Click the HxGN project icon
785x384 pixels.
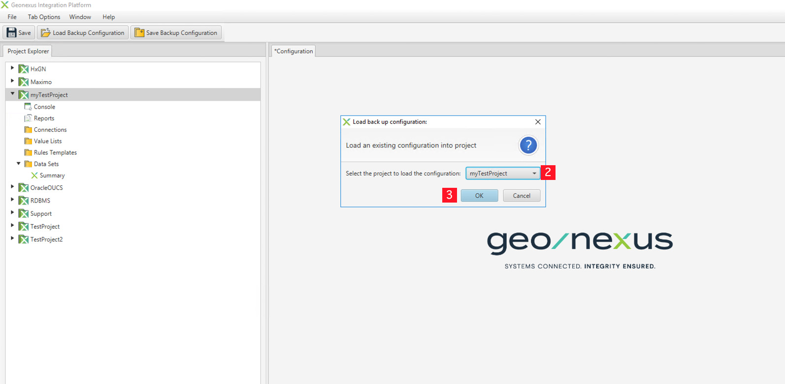tap(23, 69)
